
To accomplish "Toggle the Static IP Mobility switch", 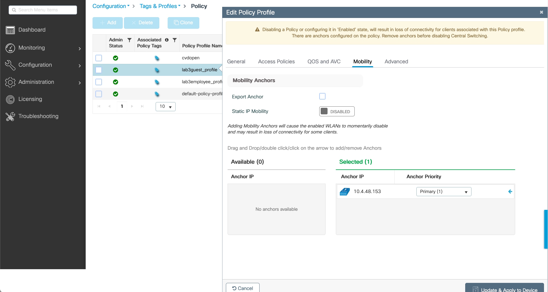I will 337,111.
